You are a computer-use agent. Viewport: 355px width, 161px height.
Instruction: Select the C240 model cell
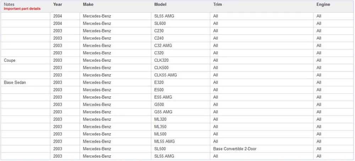pos(159,38)
